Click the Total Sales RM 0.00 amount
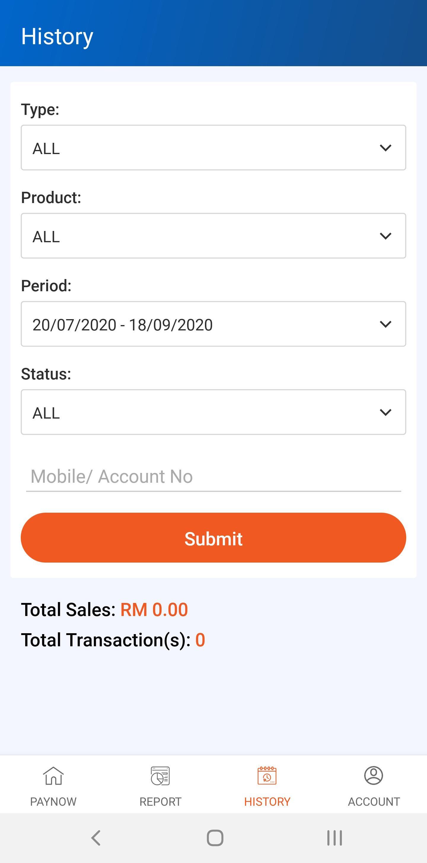 154,609
